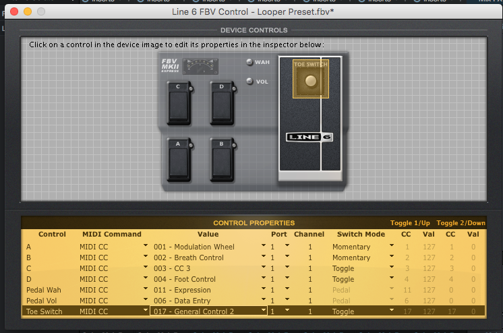The image size is (503, 333).
Task: Open MIDI Command dropdown for control D
Action: click(x=146, y=278)
